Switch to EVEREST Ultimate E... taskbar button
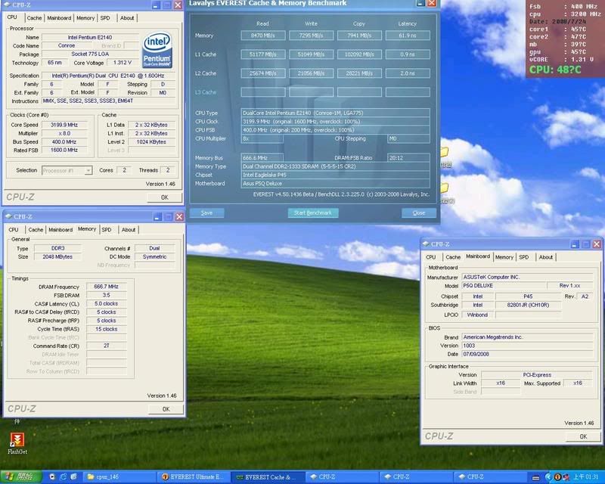Viewport: 605px width, 484px height. (194, 477)
